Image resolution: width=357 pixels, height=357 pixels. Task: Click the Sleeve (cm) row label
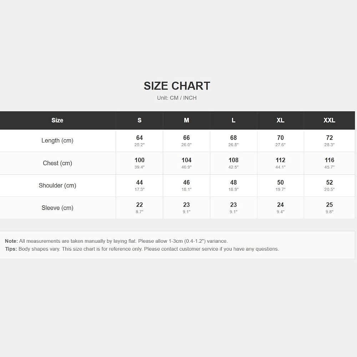point(57,208)
